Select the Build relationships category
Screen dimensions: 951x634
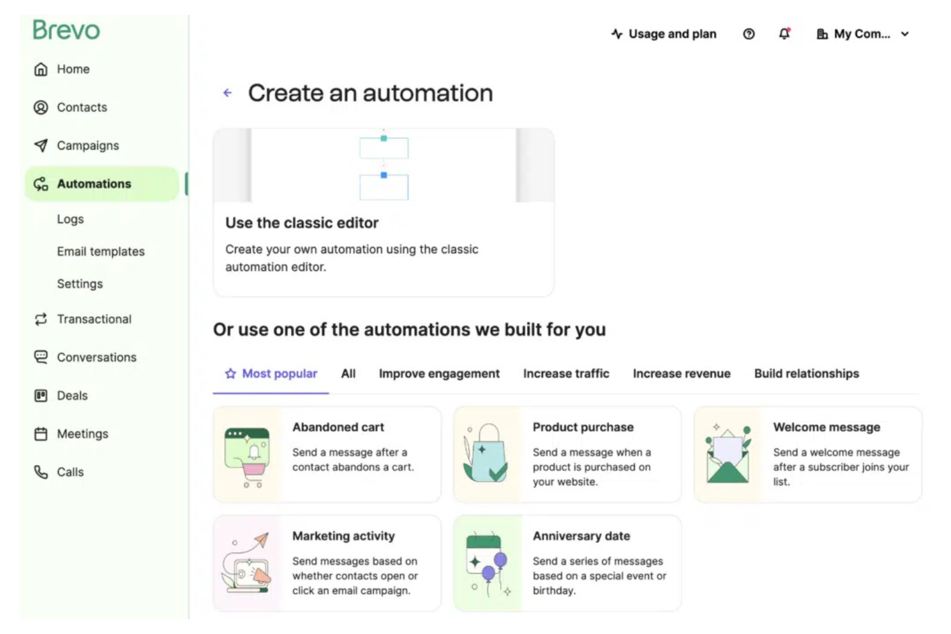[x=806, y=373]
